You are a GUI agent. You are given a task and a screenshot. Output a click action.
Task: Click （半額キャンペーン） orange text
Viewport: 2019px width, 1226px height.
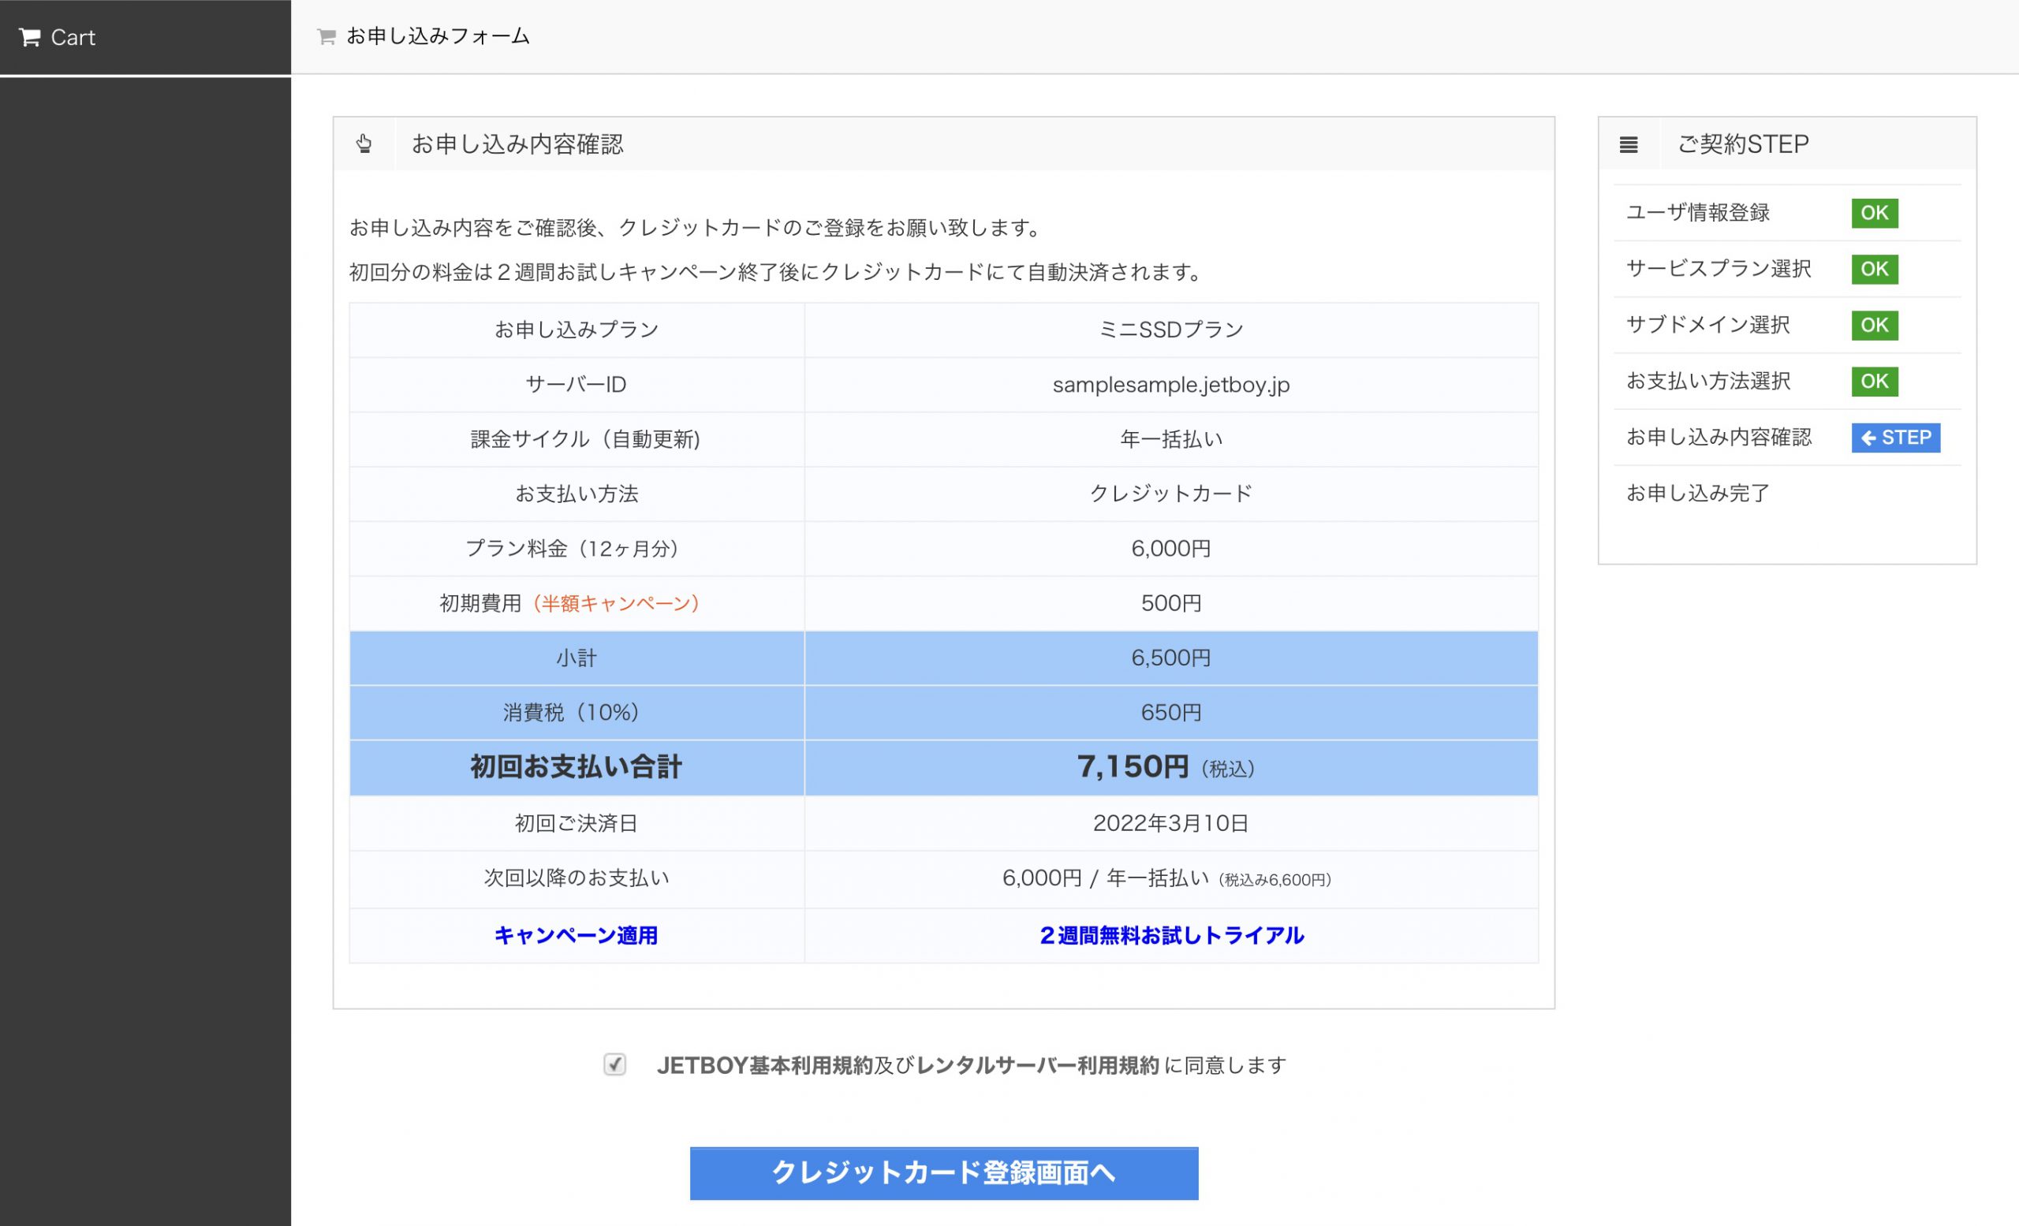[615, 604]
